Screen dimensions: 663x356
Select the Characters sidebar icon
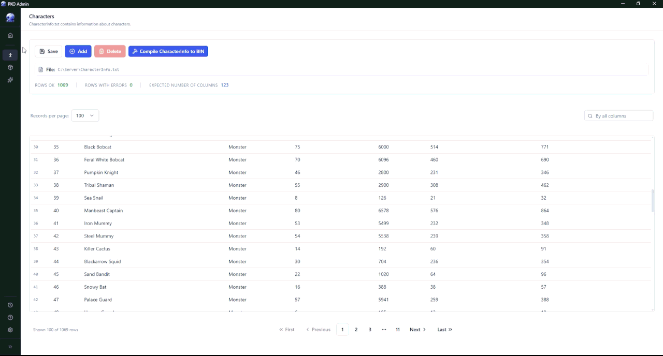coord(10,55)
